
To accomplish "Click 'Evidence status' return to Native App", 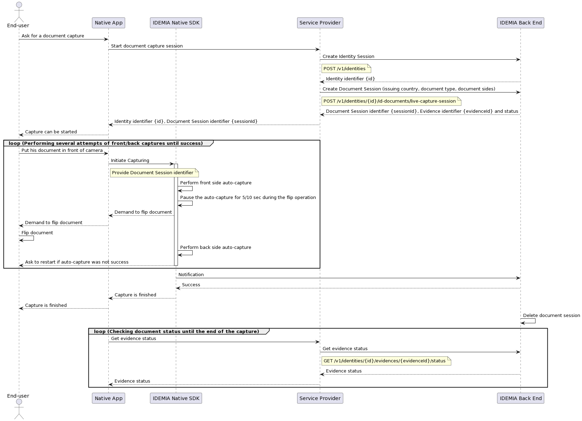I will [132, 381].
